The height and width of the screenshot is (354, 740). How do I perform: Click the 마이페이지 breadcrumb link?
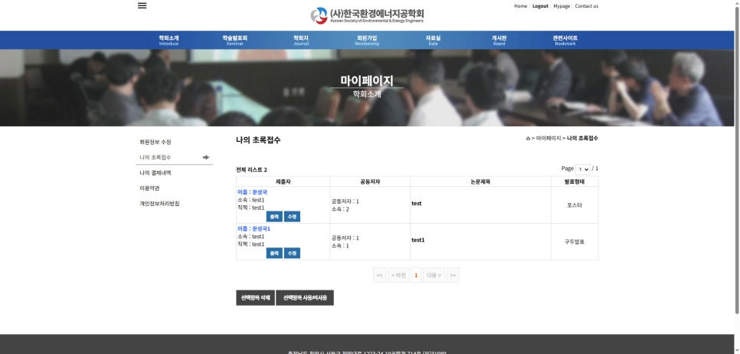[x=548, y=138]
